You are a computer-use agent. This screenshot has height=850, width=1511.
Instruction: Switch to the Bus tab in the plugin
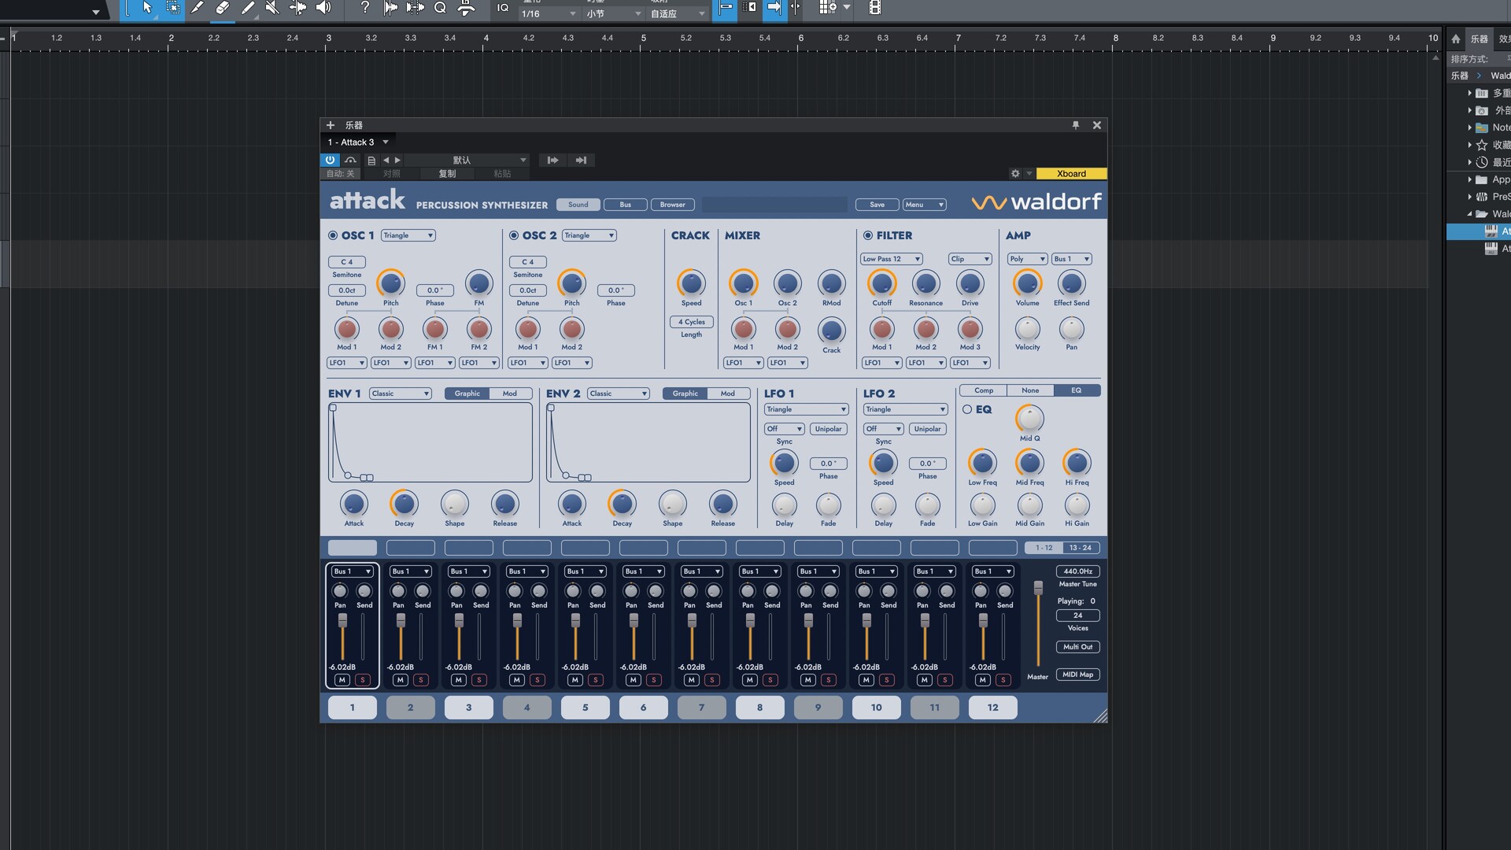tap(625, 205)
